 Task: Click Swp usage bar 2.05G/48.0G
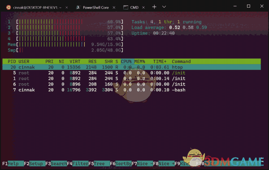pyautogui.click(x=70, y=50)
